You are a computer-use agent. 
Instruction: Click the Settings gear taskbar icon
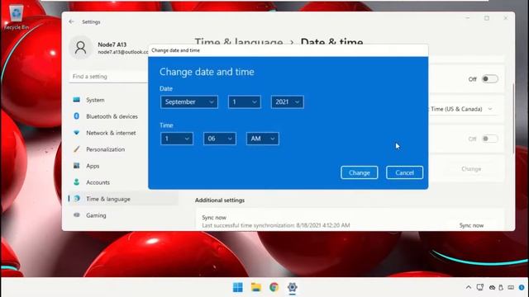(x=292, y=287)
